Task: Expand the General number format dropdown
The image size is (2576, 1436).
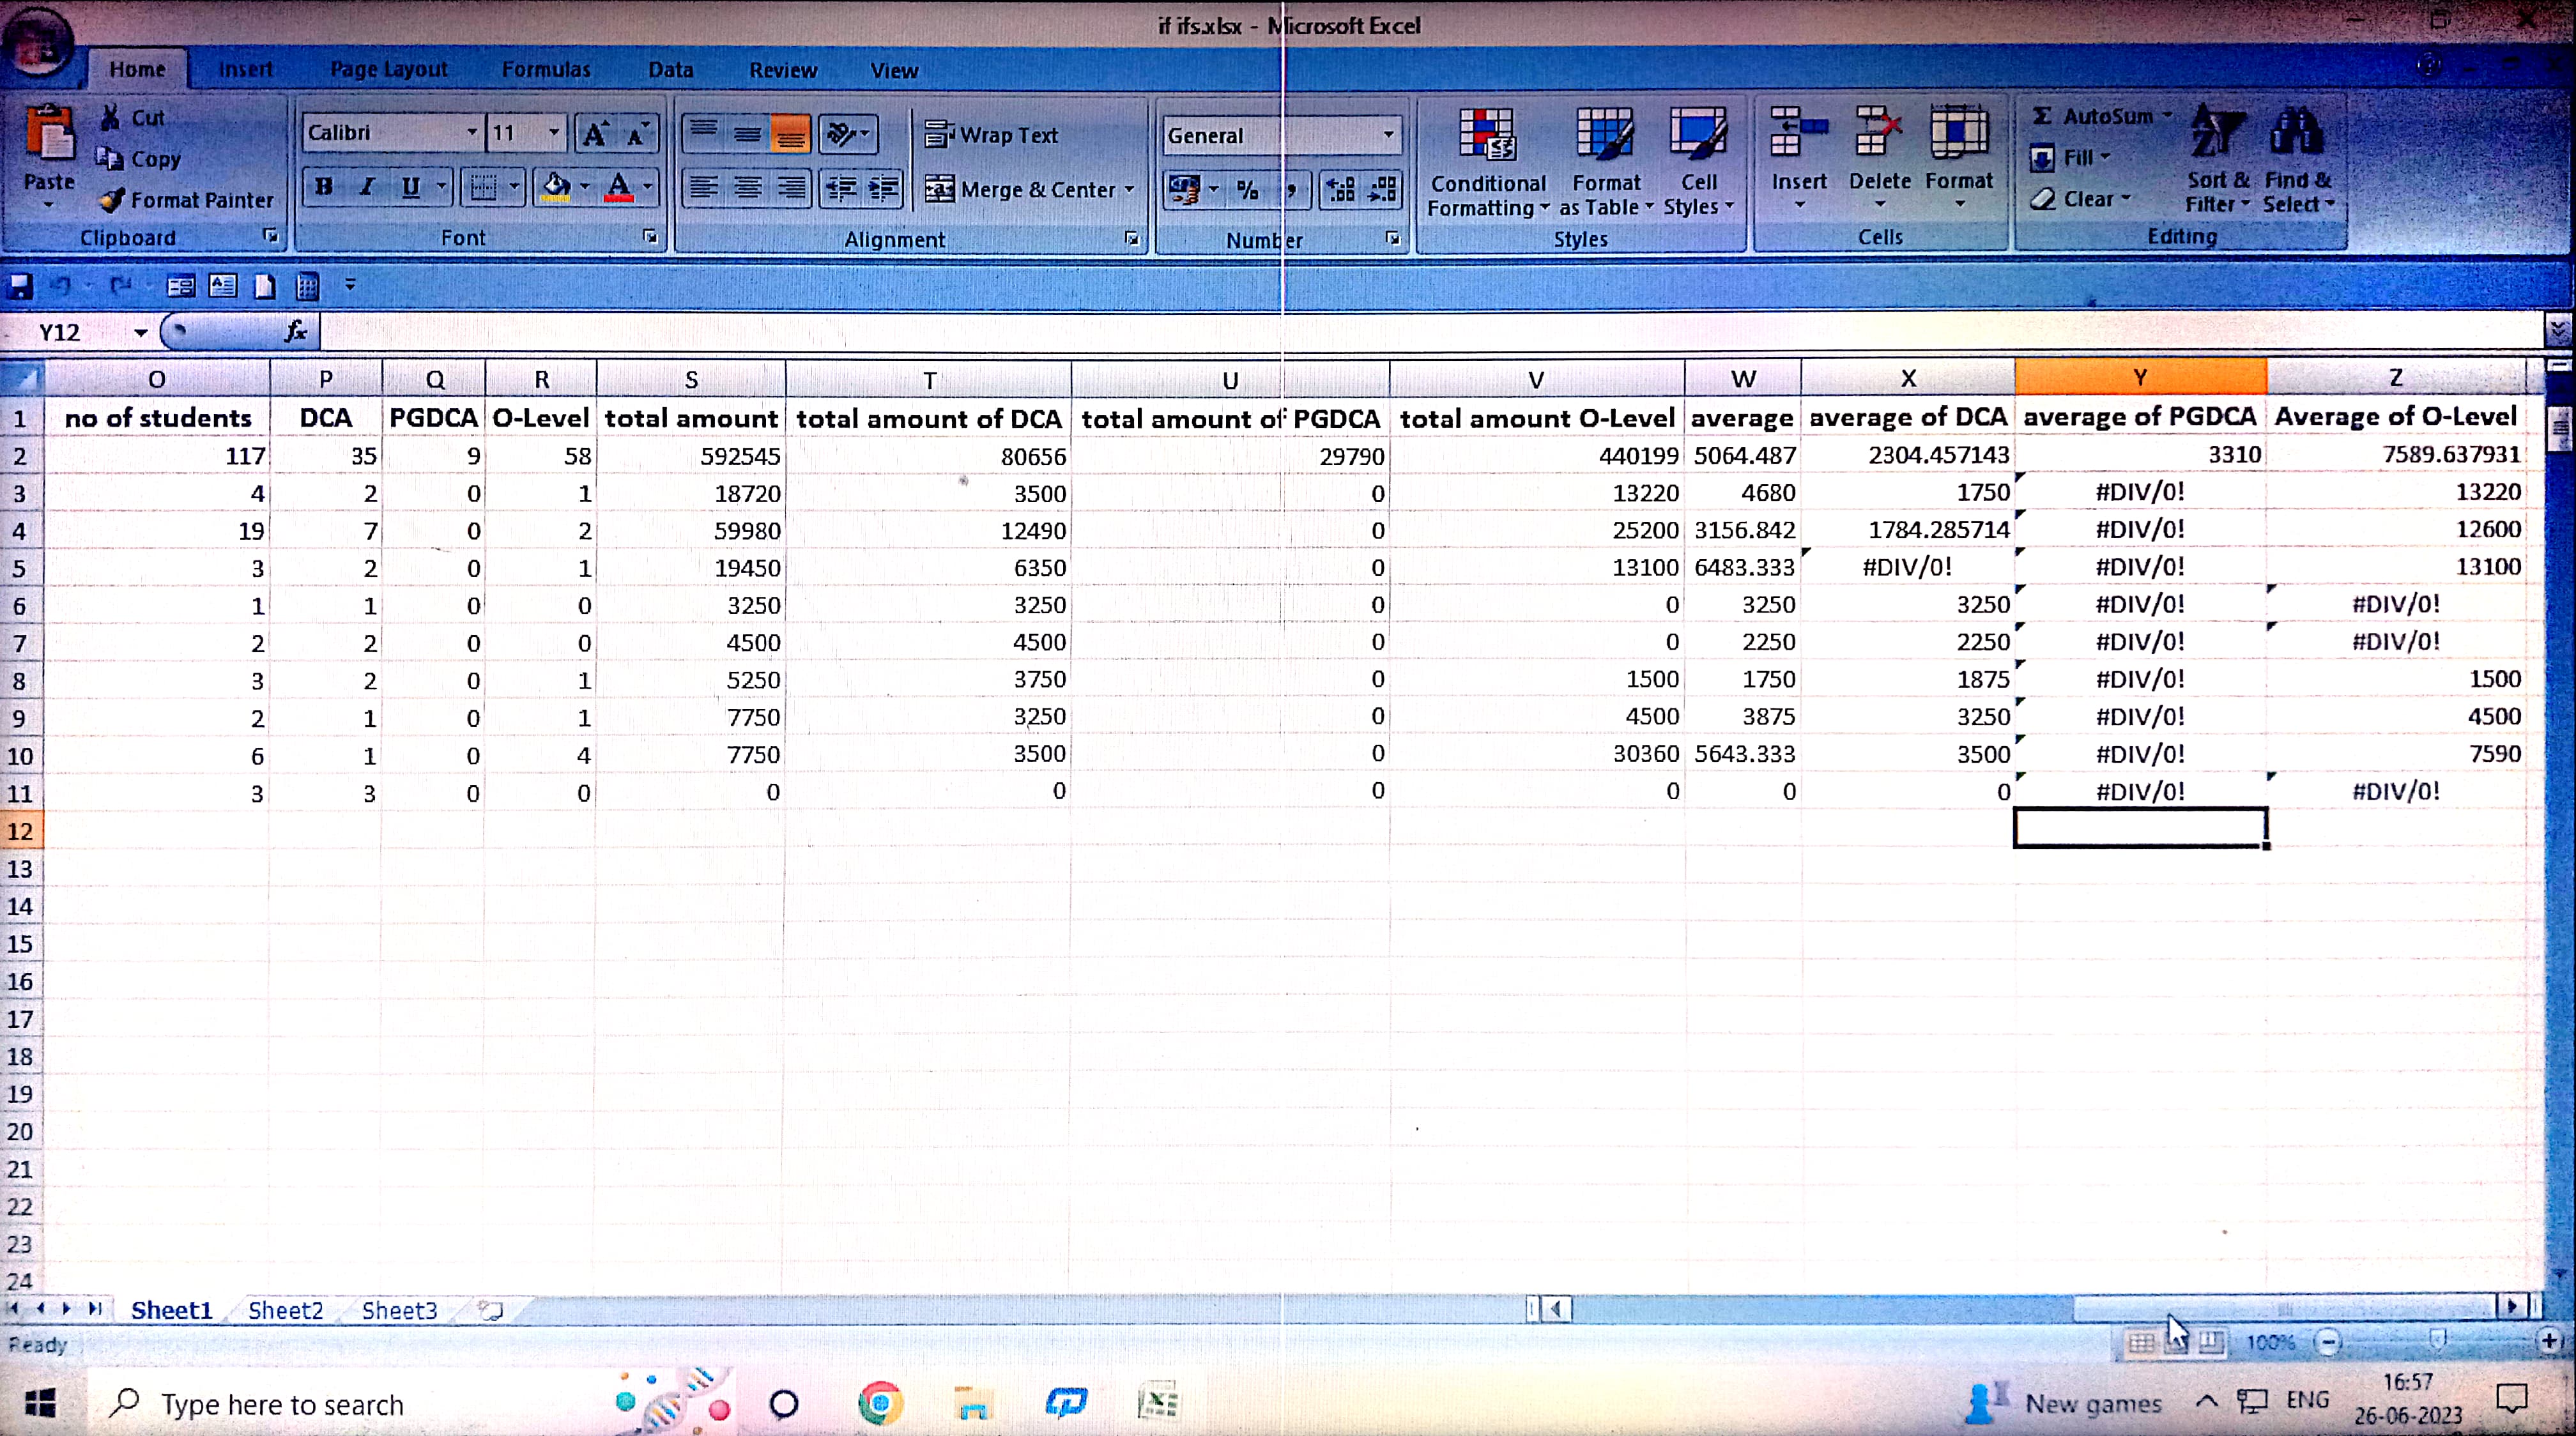Action: (x=1387, y=135)
